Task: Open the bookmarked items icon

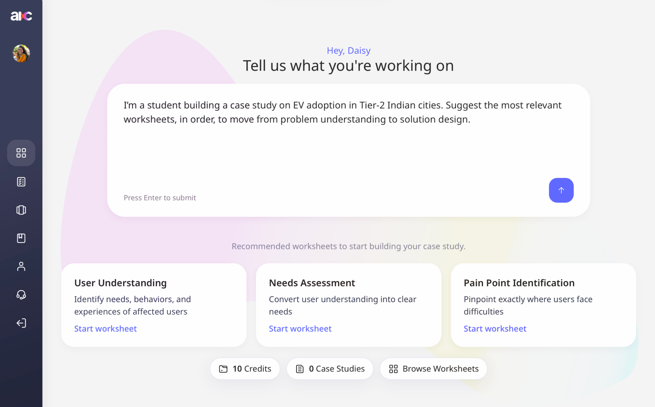Action: point(21,238)
